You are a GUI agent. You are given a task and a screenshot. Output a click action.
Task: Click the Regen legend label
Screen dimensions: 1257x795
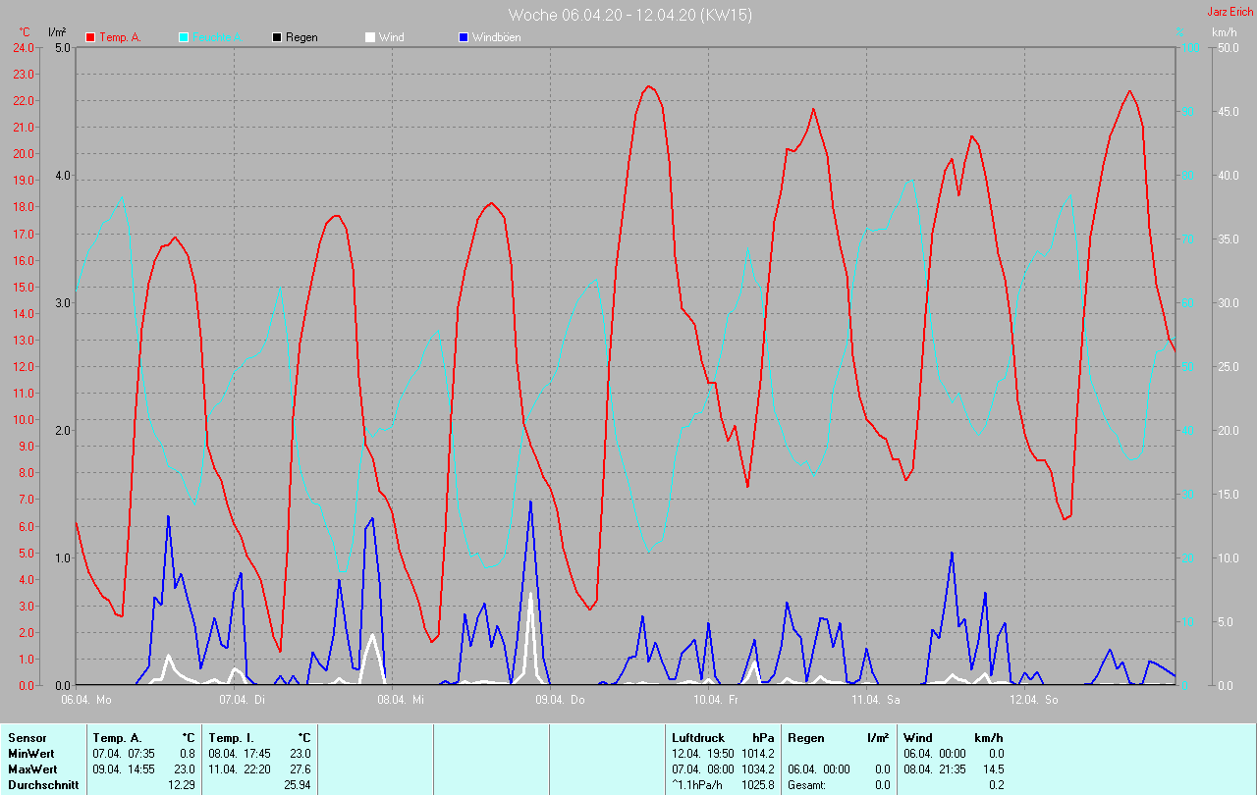[x=301, y=37]
